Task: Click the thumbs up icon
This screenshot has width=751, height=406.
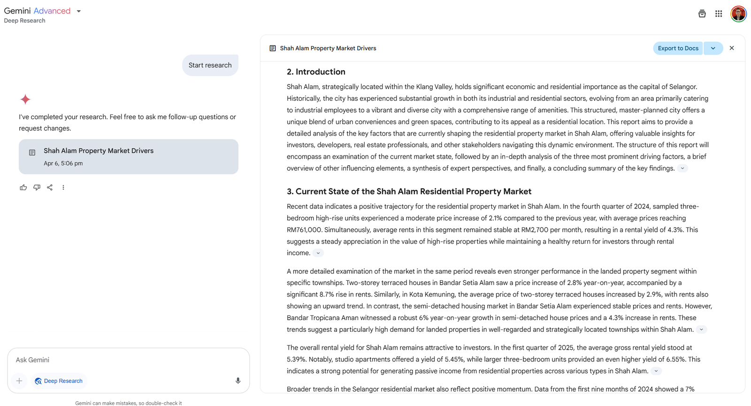Action: (x=23, y=187)
